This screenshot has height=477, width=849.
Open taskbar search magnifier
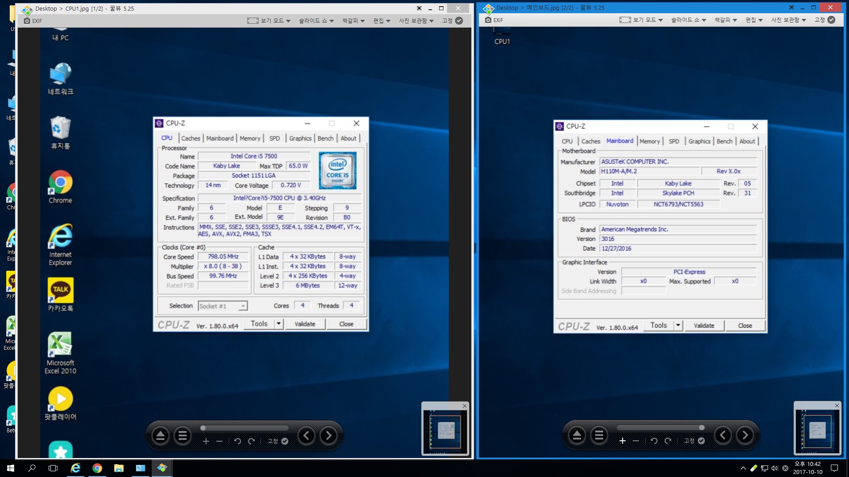(x=32, y=468)
